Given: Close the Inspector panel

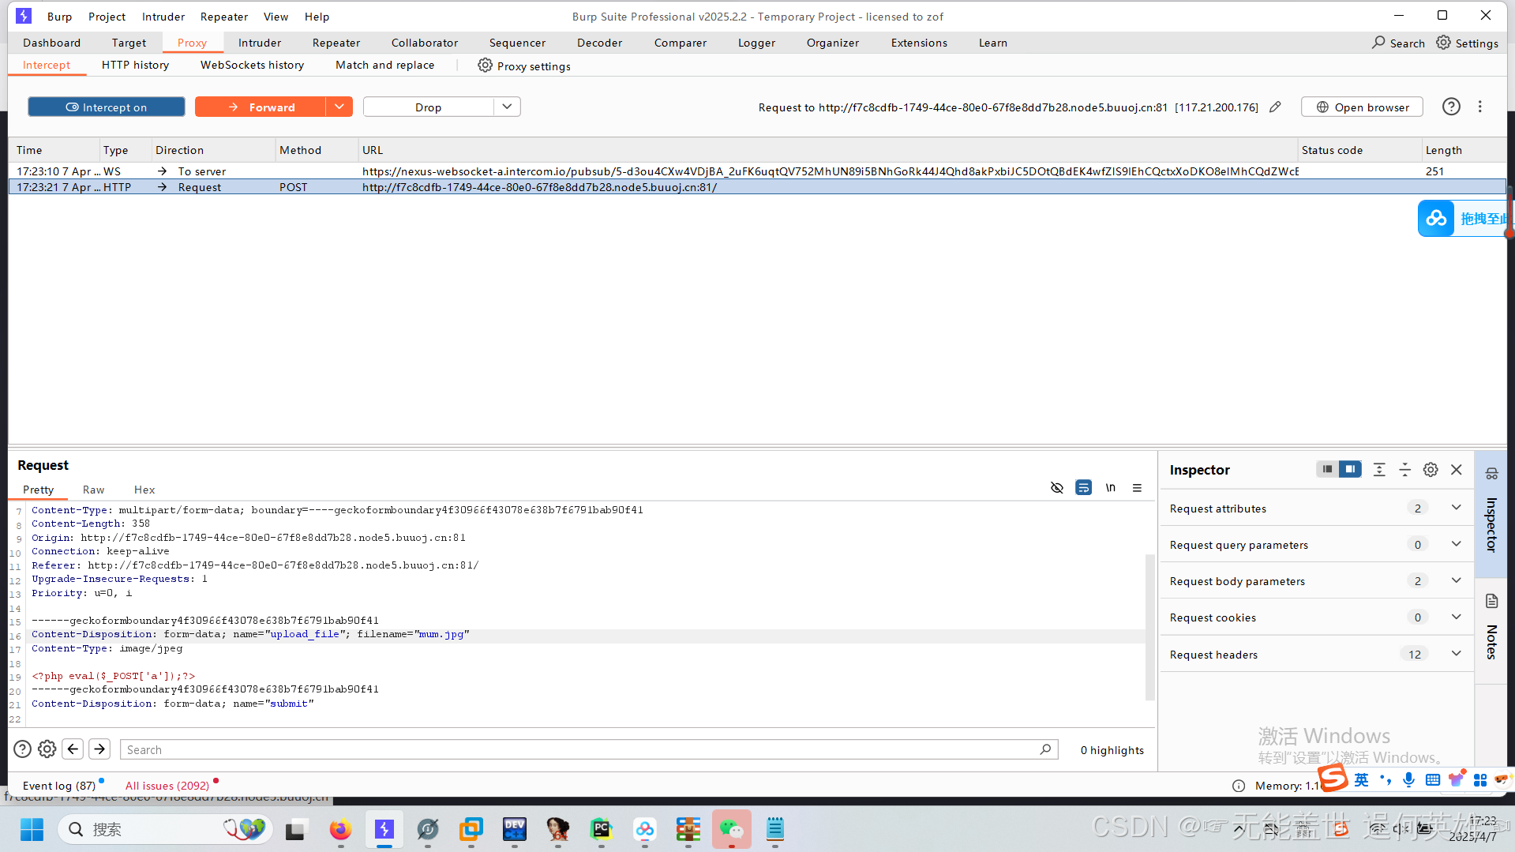Looking at the screenshot, I should (1457, 470).
